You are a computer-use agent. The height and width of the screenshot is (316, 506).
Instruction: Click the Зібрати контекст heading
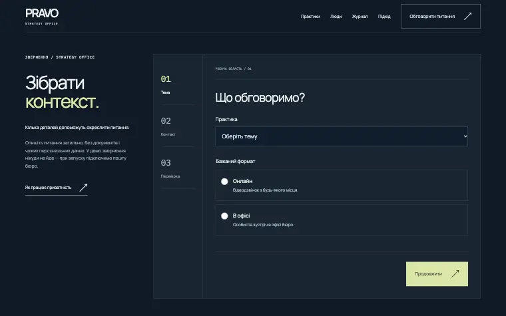[x=62, y=92]
